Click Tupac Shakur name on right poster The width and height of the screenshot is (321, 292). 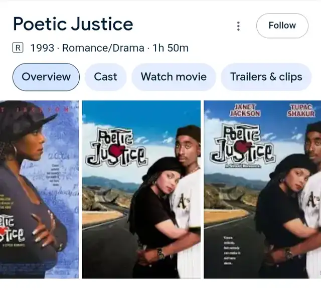[301, 110]
